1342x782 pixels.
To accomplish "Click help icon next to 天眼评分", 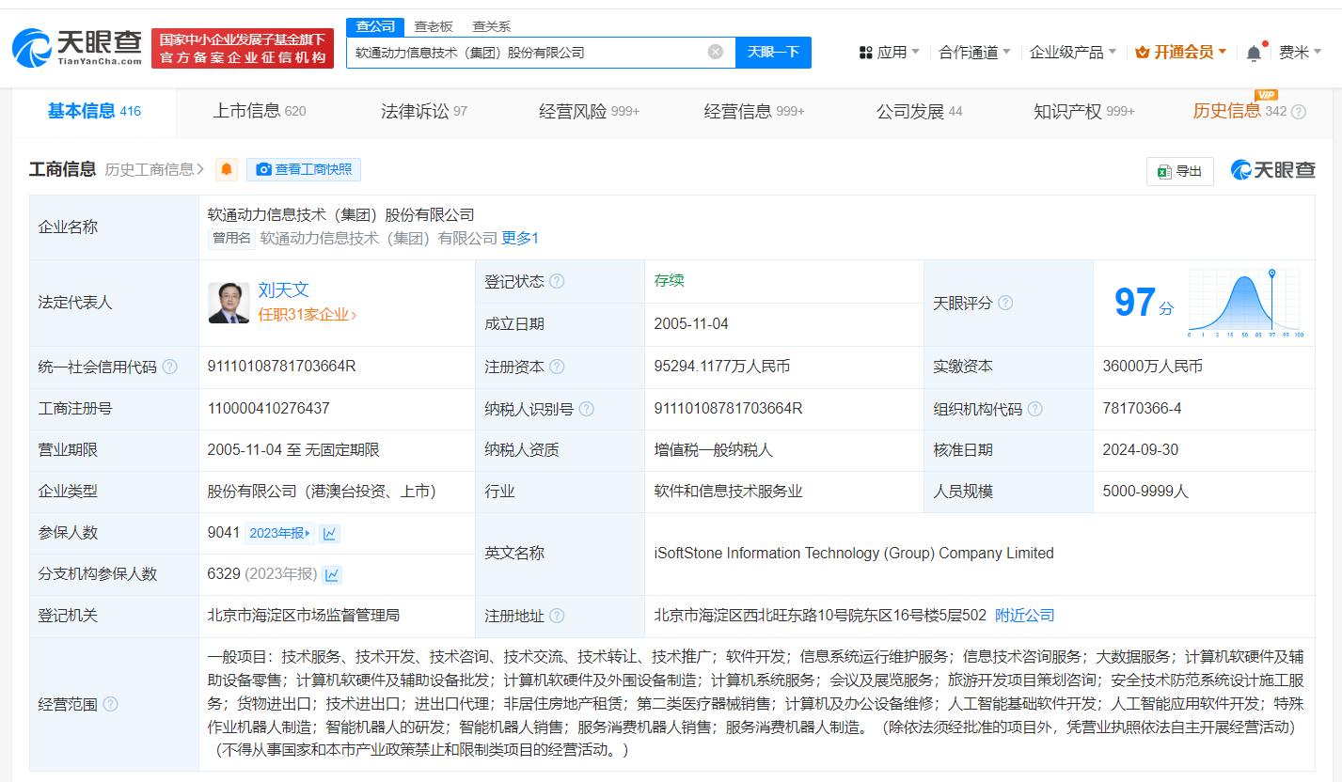I will (x=1005, y=303).
